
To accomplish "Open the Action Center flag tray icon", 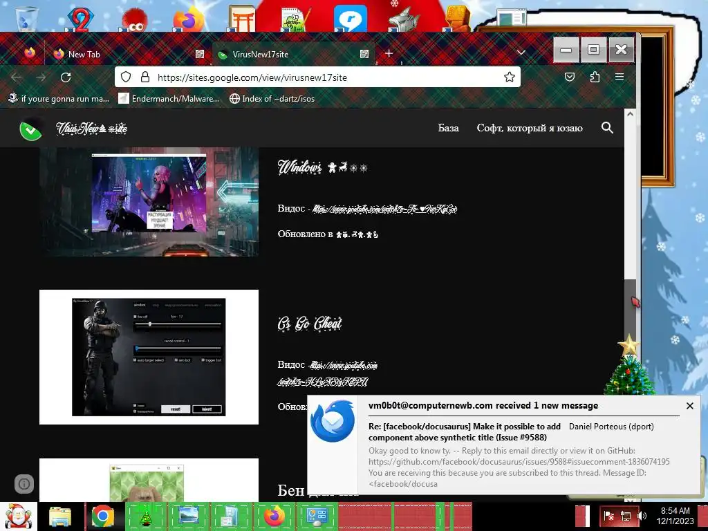I will click(608, 516).
